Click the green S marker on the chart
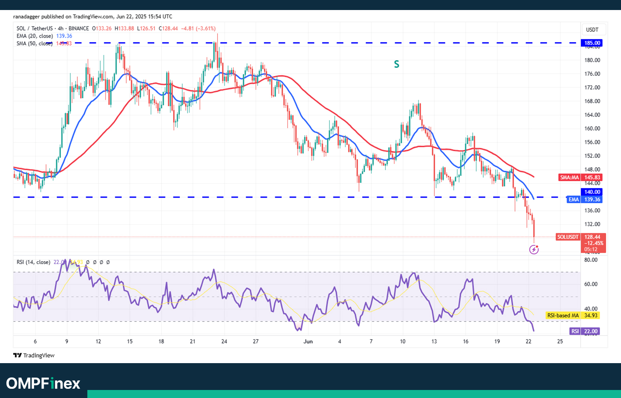This screenshot has height=398, width=621. pyautogui.click(x=396, y=64)
